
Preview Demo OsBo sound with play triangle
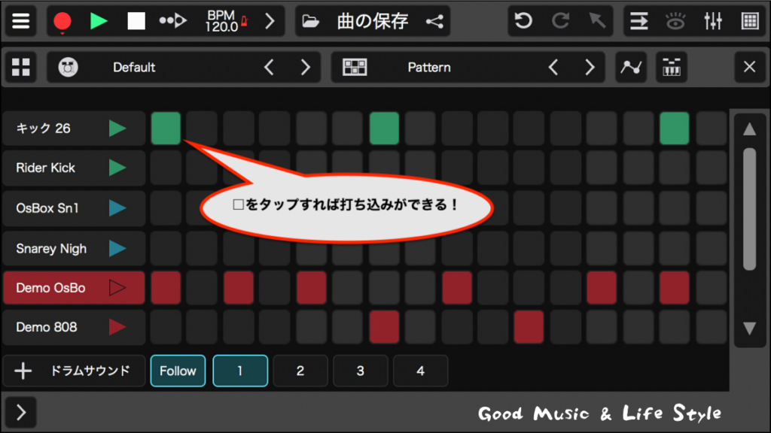point(117,288)
